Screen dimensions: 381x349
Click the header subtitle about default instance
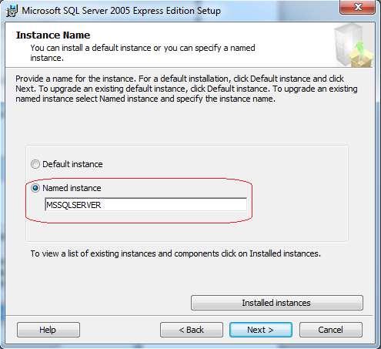pyautogui.click(x=142, y=52)
